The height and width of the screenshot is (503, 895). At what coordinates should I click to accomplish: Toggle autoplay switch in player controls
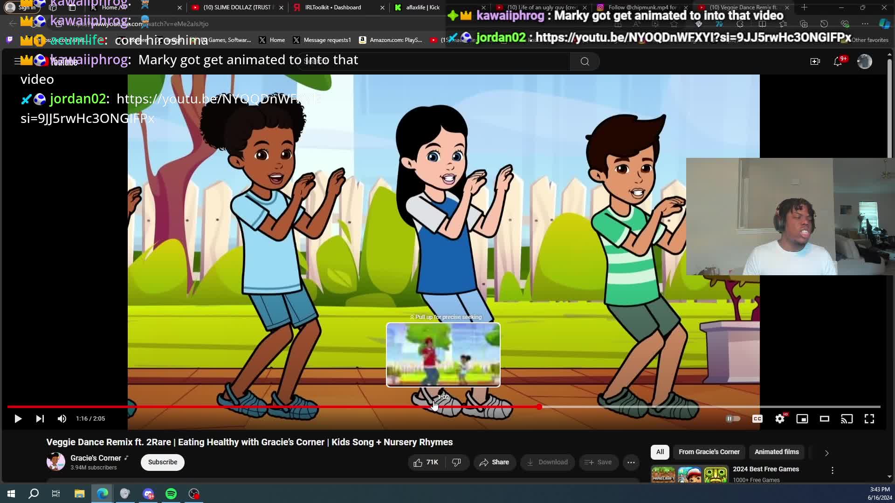733,419
